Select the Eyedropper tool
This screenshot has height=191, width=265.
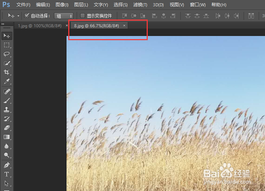(x=7, y=81)
